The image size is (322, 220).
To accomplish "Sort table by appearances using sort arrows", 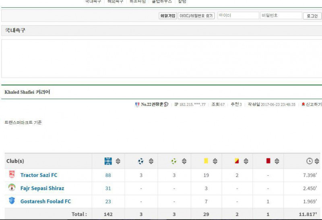I will (118, 161).
